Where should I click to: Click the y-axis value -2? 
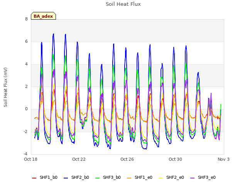[x=25, y=131]
